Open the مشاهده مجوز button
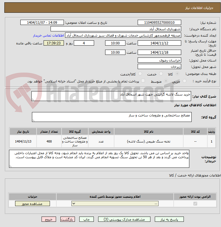This screenshot has height=227, width=221. [x=33, y=204]
